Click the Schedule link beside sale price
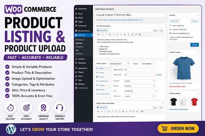The width and height of the screenshot is (205, 136). click(x=159, y=75)
